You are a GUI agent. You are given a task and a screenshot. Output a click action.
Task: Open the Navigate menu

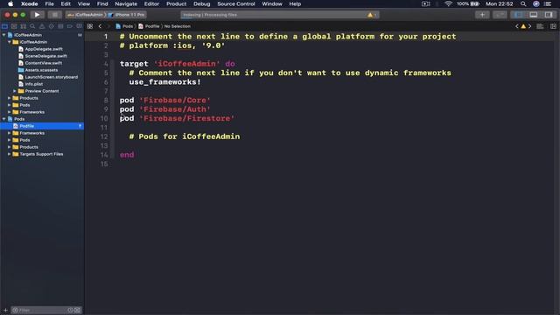pos(126,3)
